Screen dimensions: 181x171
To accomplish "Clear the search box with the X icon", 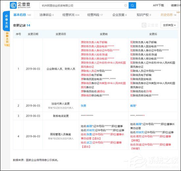I will tap(126, 5).
